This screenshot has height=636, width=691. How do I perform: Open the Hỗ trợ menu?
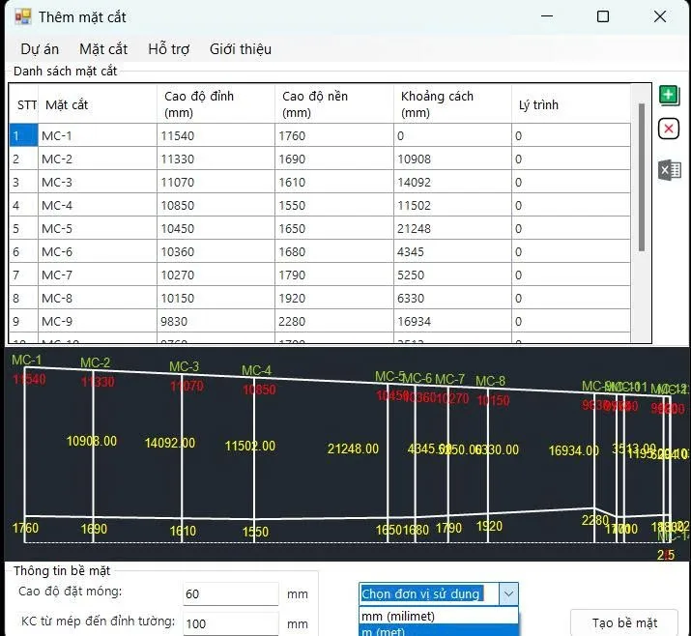168,49
